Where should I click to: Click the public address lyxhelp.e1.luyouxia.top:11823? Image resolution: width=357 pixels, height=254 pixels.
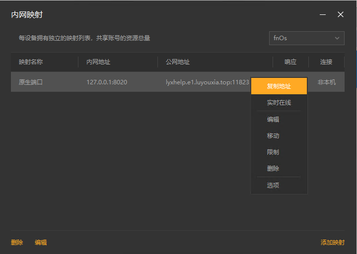tap(208, 82)
